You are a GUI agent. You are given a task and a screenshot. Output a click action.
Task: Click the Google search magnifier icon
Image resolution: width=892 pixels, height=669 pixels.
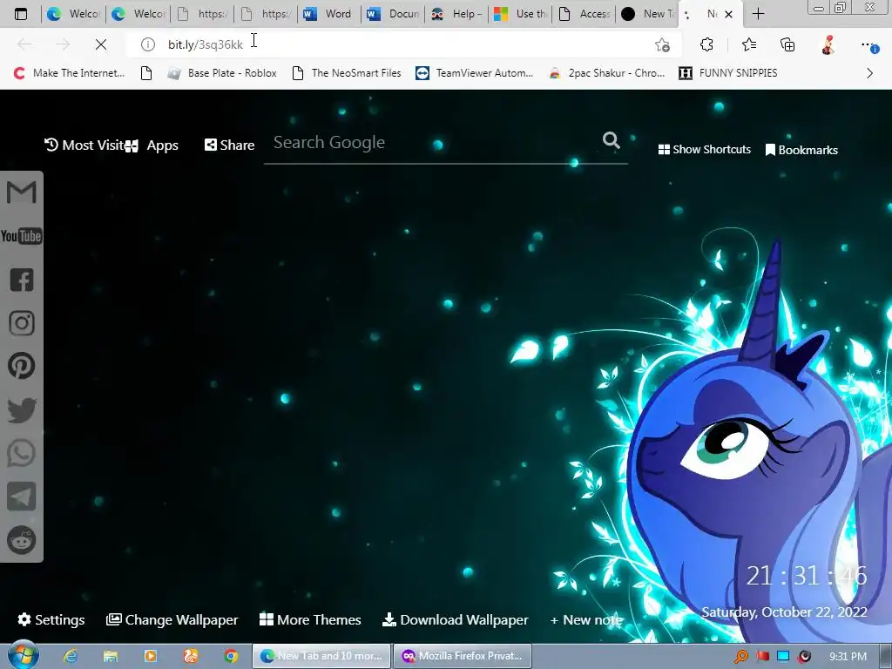click(611, 140)
